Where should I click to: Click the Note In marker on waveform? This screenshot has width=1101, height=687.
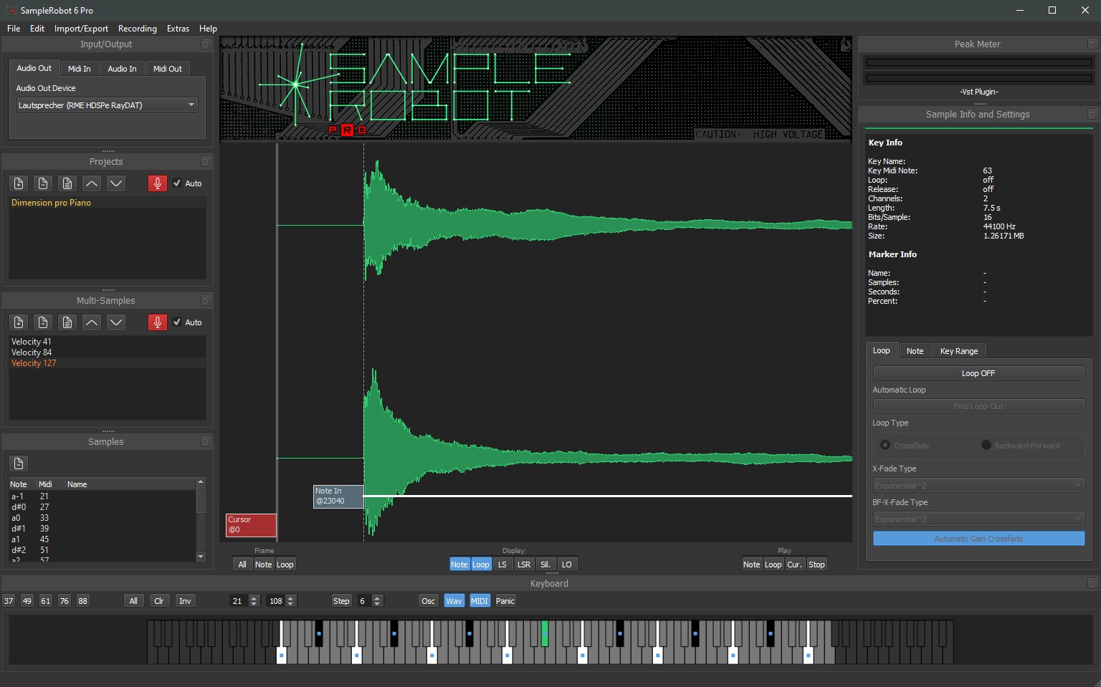[338, 496]
